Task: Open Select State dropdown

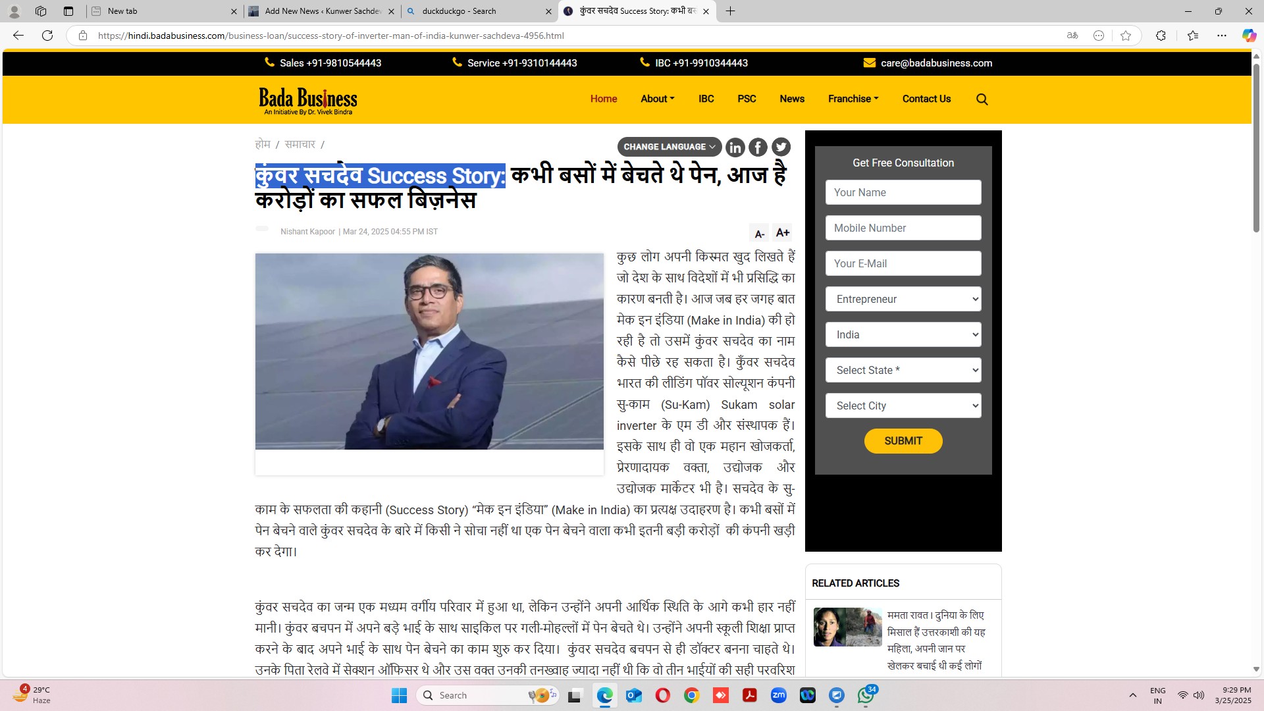Action: coord(903,370)
